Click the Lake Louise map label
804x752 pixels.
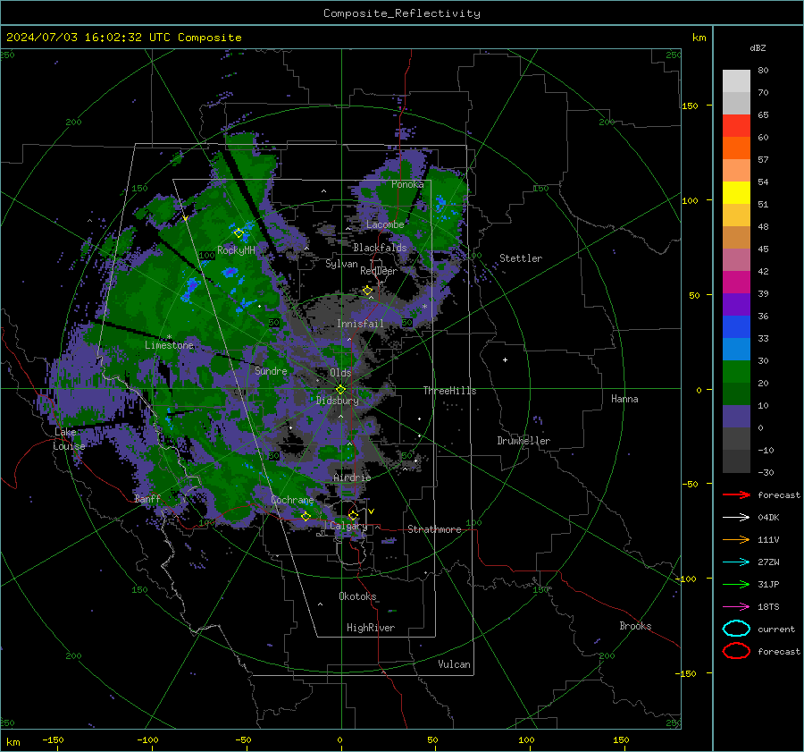click(x=69, y=439)
